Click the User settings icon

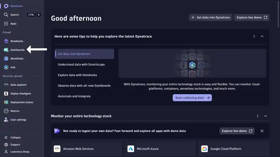tap(6, 120)
